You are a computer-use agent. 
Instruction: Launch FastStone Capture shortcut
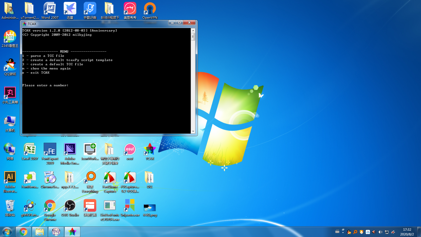[x=110, y=182]
